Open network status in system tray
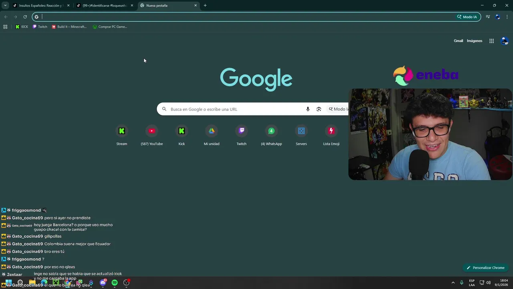The width and height of the screenshot is (513, 289). pyautogui.click(x=482, y=283)
